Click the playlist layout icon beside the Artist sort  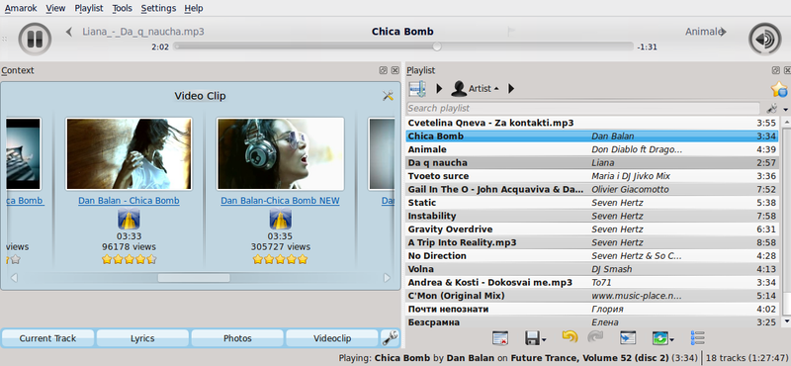(x=417, y=89)
